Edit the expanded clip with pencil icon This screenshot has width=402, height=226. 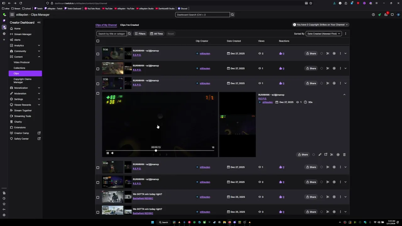click(320, 154)
